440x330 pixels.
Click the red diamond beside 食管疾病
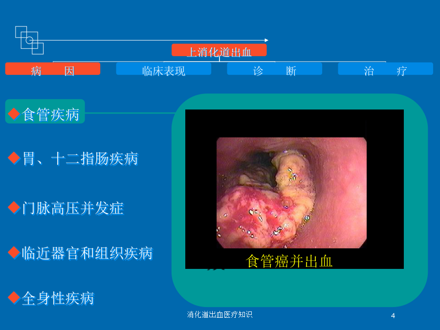(14, 113)
